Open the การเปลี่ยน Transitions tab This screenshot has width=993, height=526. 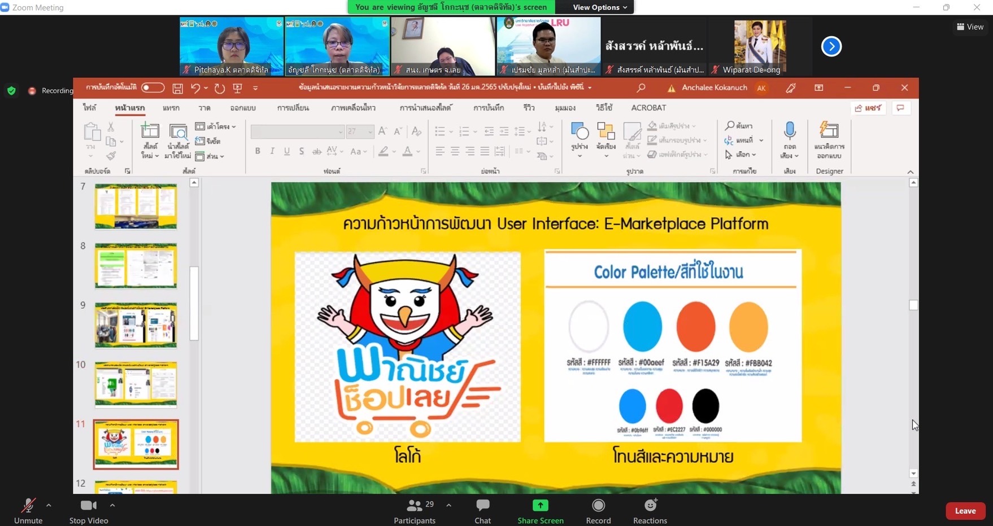[293, 108]
